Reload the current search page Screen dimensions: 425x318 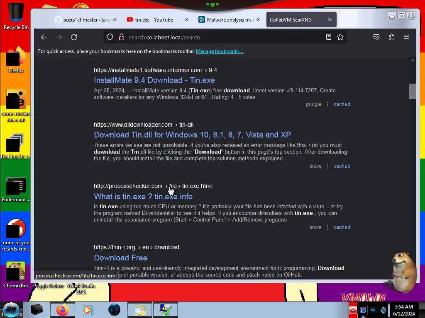tap(74, 37)
